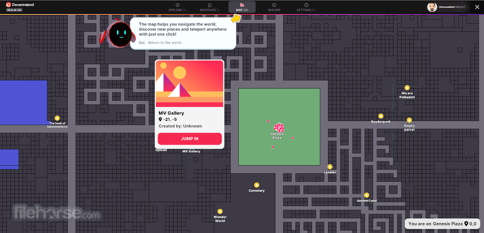Viewport: 484px width, 233px height.
Task: Click the Explore compass icon
Action: pos(177,5)
